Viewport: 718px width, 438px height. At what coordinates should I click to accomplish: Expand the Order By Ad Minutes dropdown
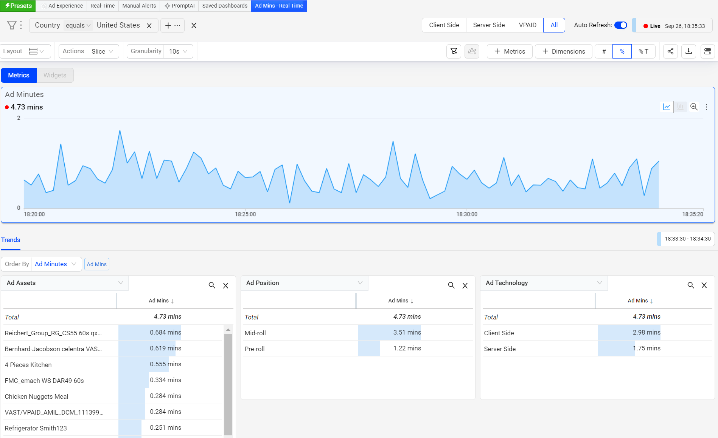56,264
